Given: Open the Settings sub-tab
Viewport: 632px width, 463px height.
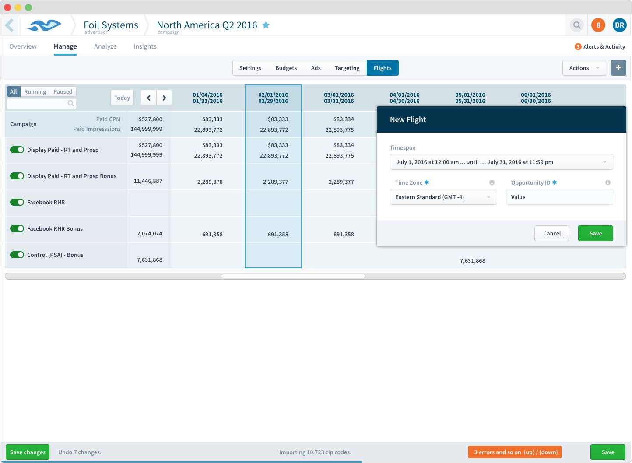Looking at the screenshot, I should point(250,68).
